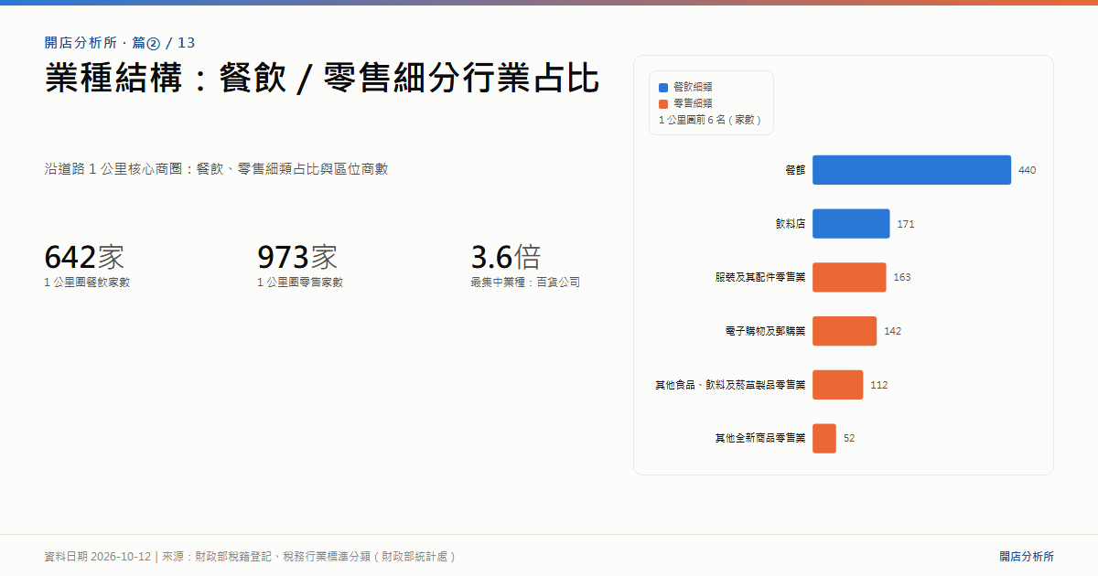Click the footer source line 資料日期 2026-10-12
The image size is (1098, 576).
point(250,556)
